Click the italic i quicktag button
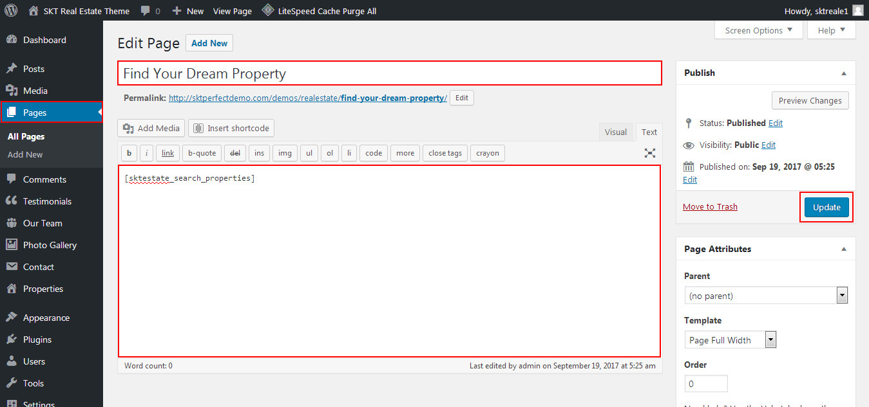 (146, 153)
